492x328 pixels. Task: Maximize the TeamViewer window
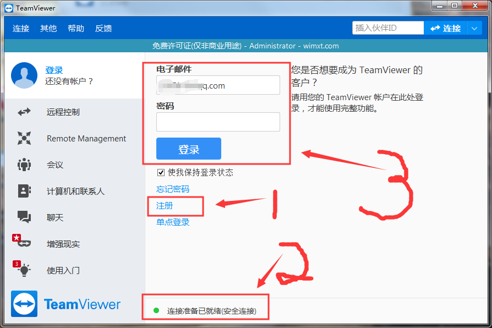pyautogui.click(x=455, y=6)
